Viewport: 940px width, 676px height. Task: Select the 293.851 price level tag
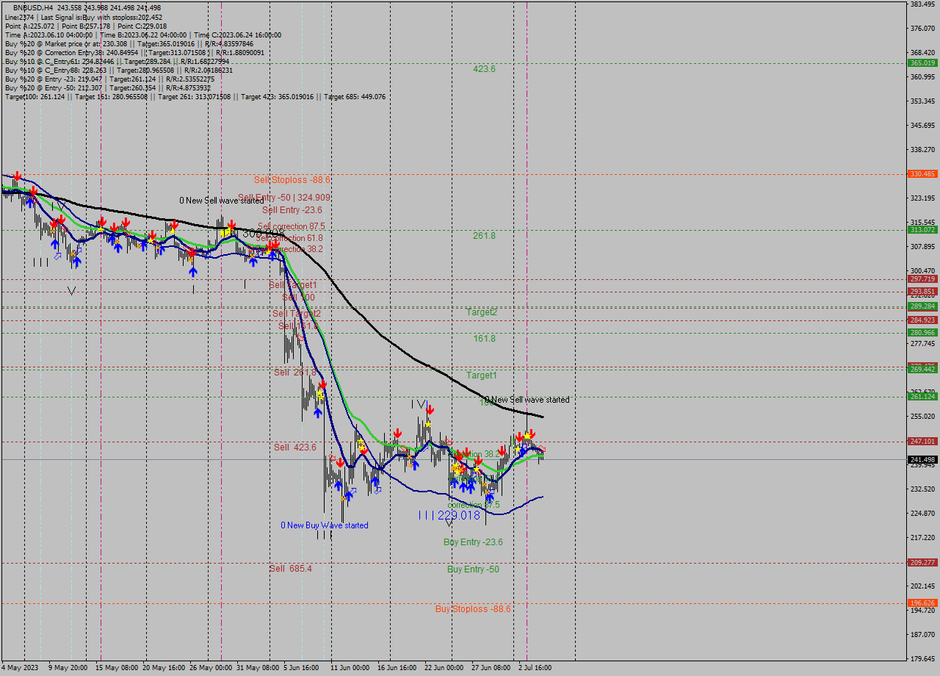[922, 291]
